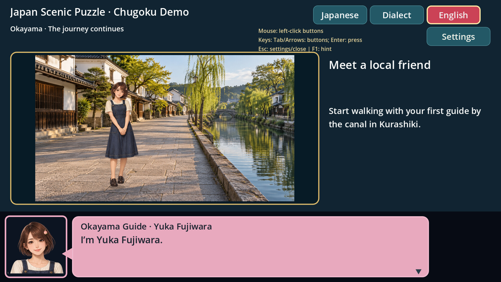Open the Settings menu
The width and height of the screenshot is (501, 282).
point(458,37)
